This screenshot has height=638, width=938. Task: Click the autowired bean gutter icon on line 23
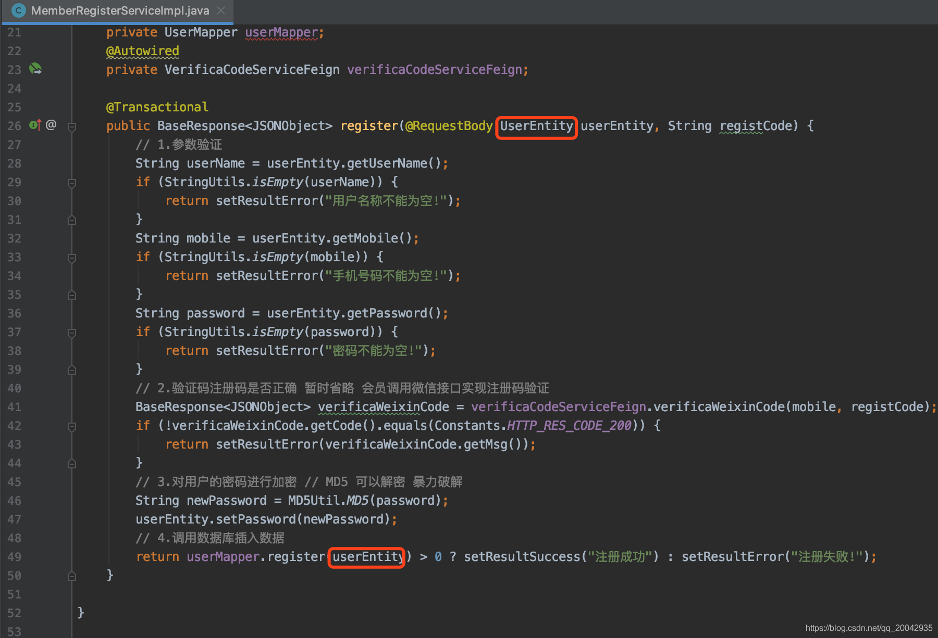coord(35,69)
